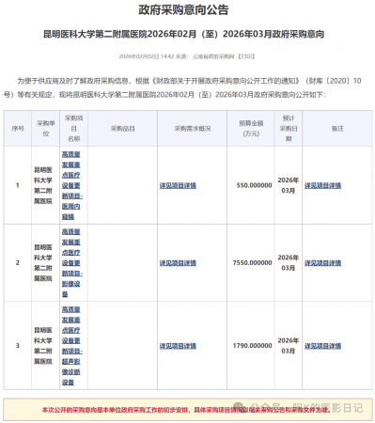Click the title 政府采购意向公告

(x=183, y=9)
